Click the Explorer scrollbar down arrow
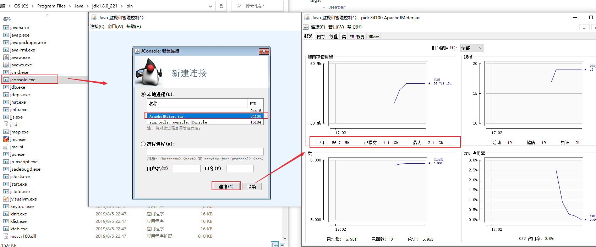Screen dimensions: 596x247 (x=285, y=238)
